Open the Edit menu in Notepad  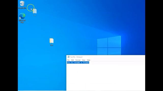[72, 60]
